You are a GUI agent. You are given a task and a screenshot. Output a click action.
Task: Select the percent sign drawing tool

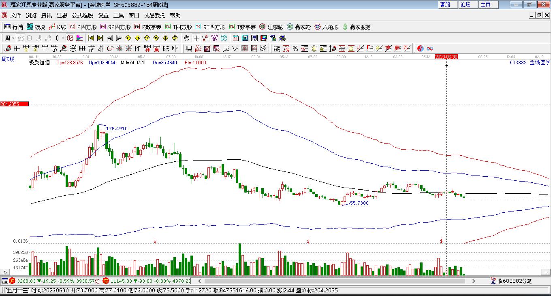point(295,49)
